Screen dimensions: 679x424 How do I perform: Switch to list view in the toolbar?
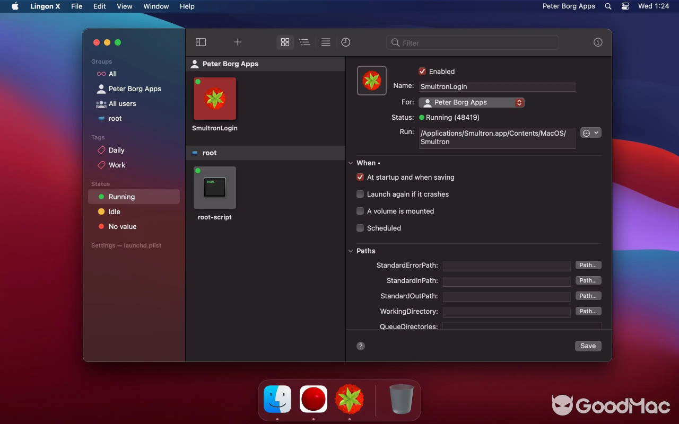pyautogui.click(x=304, y=42)
